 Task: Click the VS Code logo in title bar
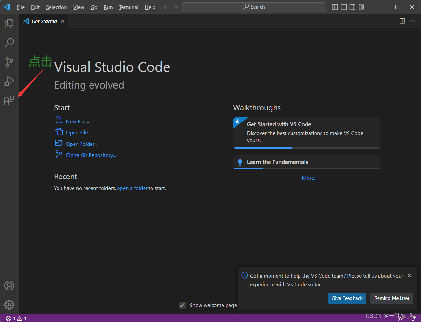tap(7, 7)
